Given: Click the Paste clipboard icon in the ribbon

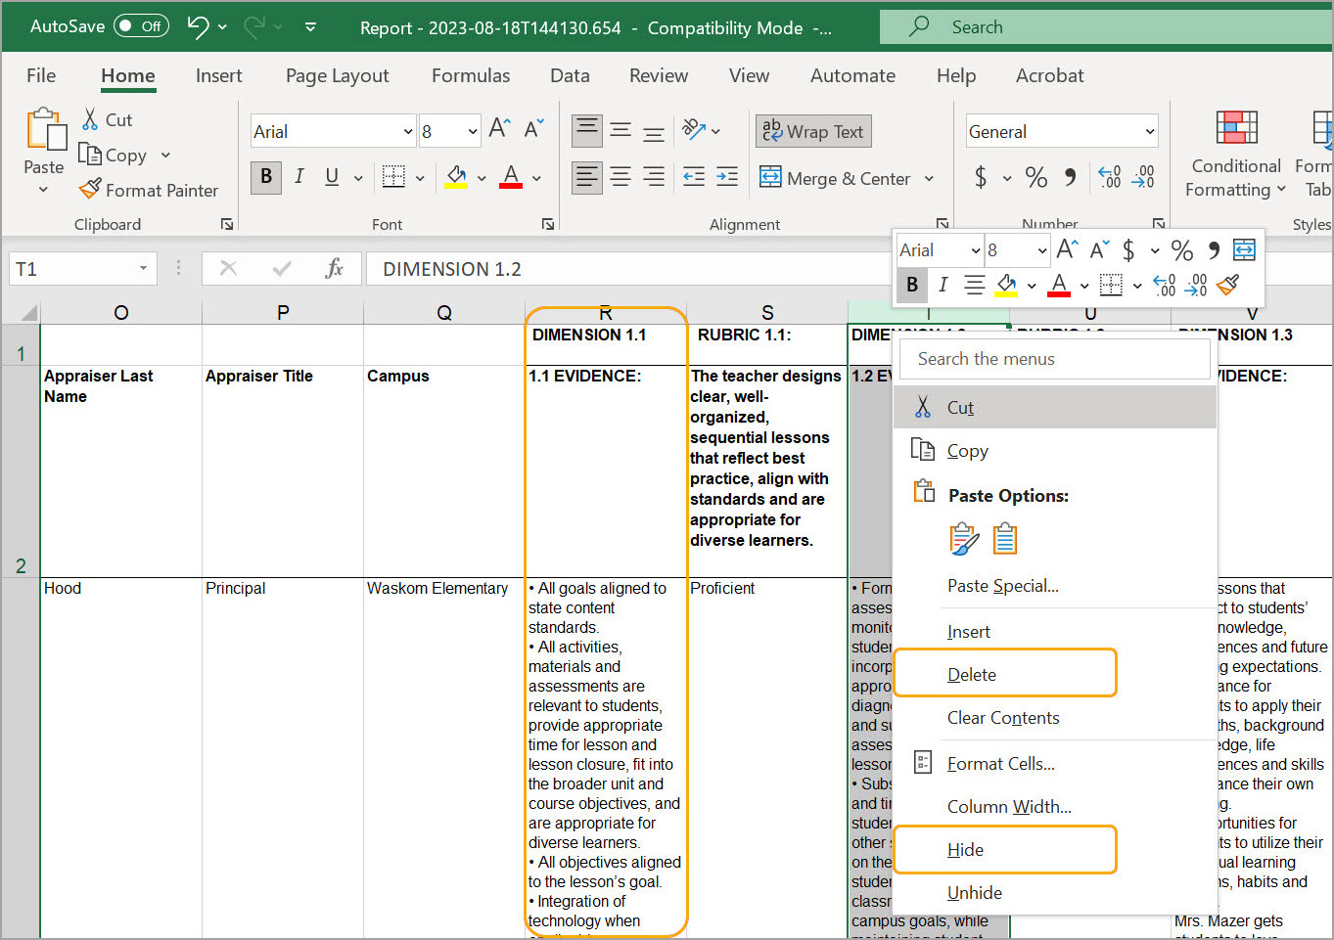Looking at the screenshot, I should pos(45,130).
